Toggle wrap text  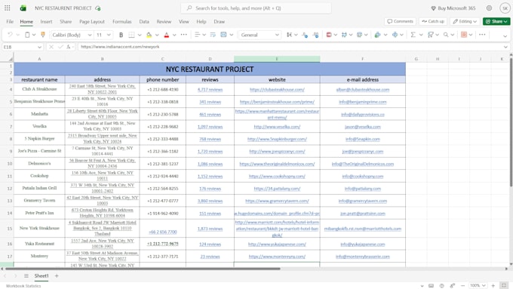coord(213,35)
